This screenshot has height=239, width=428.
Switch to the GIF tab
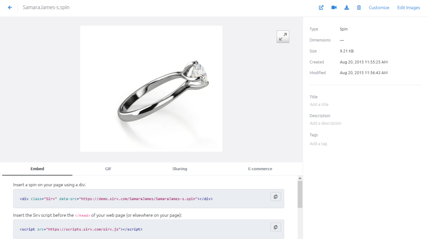[108, 169]
